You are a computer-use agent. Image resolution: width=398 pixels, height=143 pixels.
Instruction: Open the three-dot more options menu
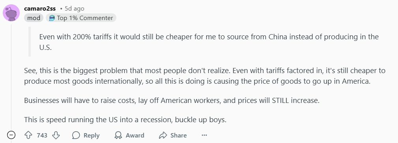tap(204, 135)
